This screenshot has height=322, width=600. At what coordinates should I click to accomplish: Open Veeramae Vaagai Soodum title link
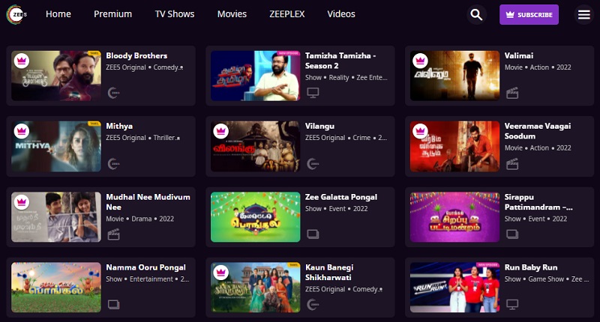pyautogui.click(x=537, y=131)
